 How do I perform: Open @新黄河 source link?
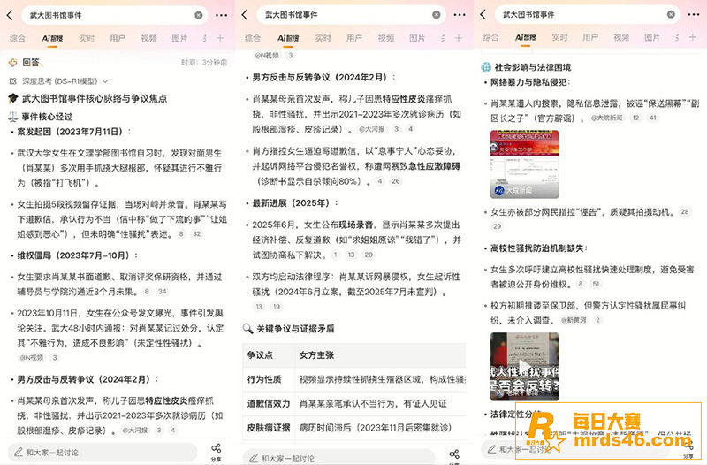[x=573, y=320]
